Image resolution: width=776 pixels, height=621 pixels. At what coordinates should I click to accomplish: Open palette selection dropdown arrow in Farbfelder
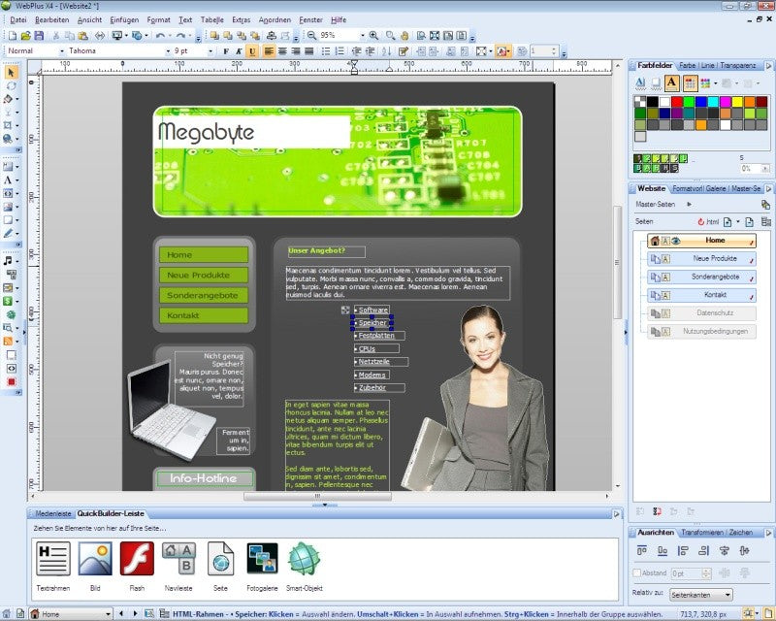click(716, 83)
